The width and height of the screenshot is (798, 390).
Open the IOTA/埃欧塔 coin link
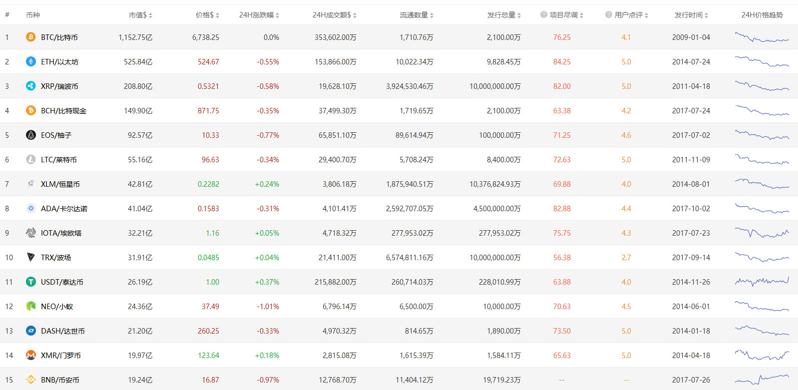point(61,233)
